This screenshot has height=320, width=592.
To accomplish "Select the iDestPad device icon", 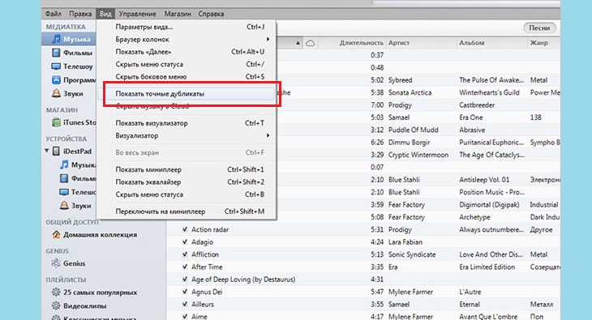I will click(x=56, y=151).
